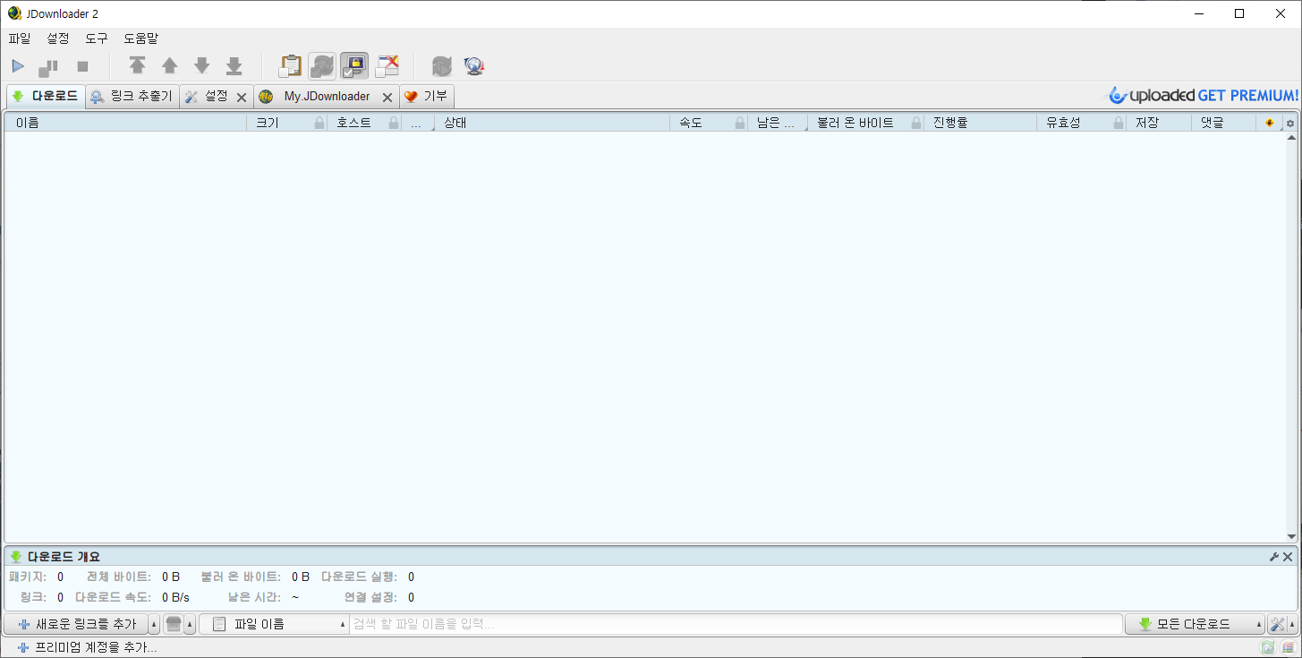This screenshot has height=658, width=1302.
Task: Click scrollbar down arrow in download list
Action: (1291, 536)
